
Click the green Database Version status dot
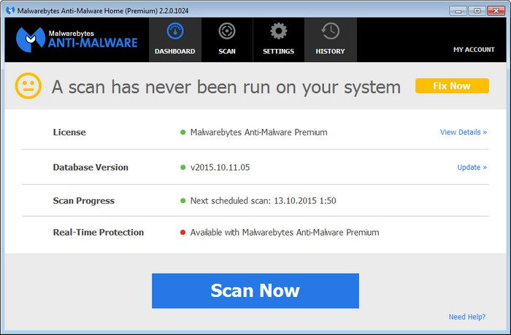[x=182, y=167]
